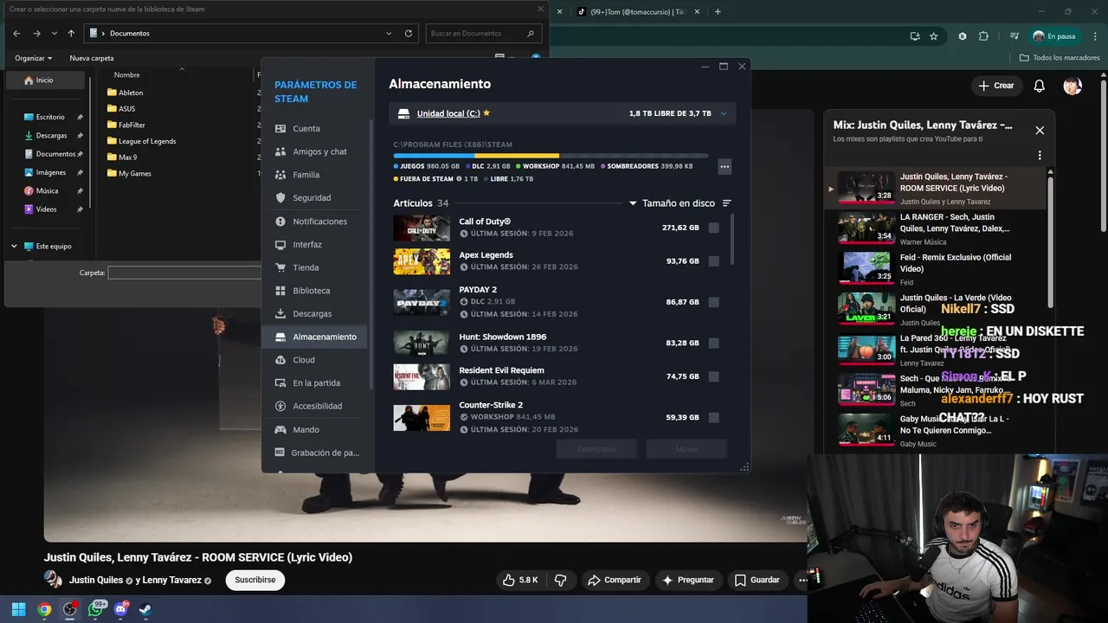The height and width of the screenshot is (623, 1108).
Task: Click Suscribirse button
Action: [255, 580]
